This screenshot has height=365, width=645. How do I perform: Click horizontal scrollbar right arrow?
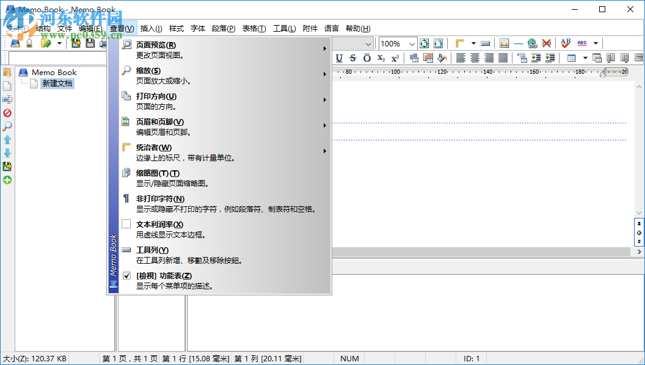[x=639, y=251]
